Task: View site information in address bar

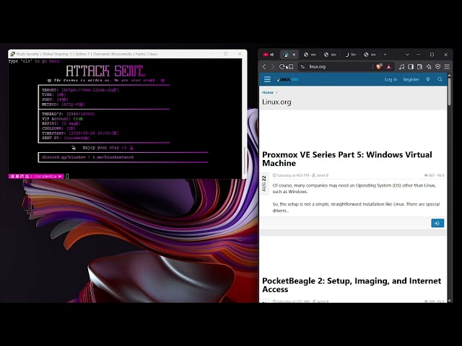Action: pos(302,67)
